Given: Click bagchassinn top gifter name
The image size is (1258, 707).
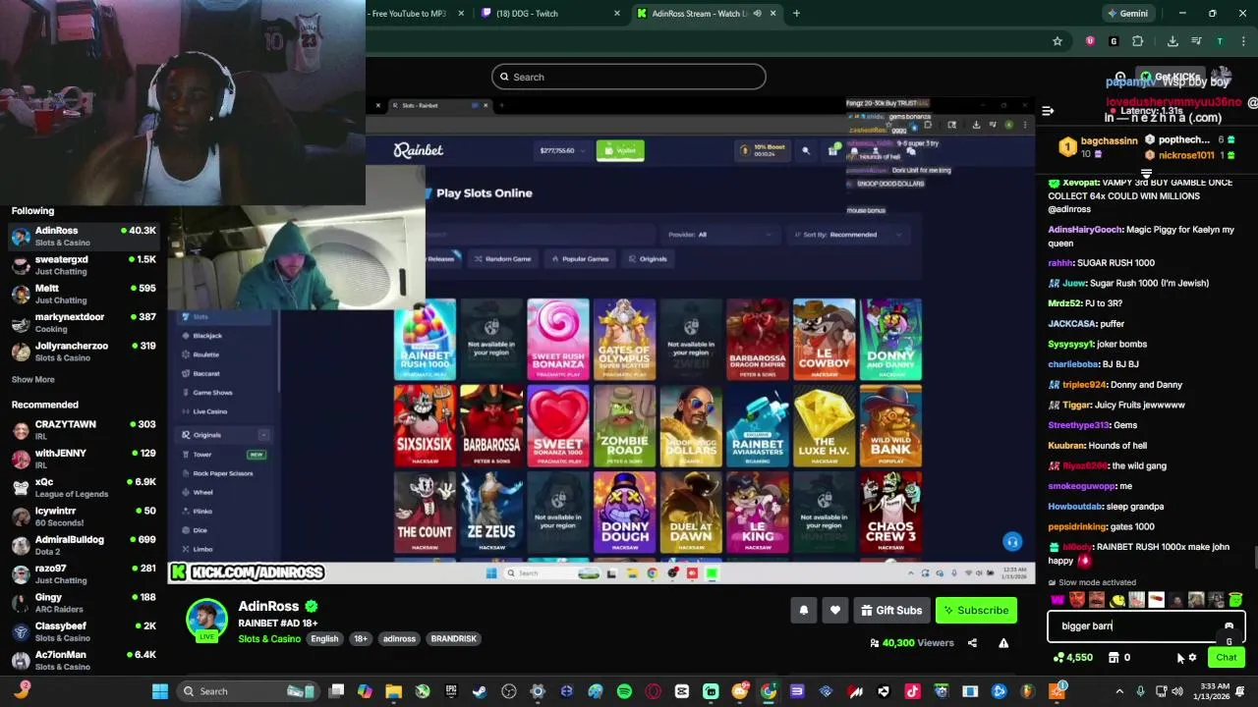Looking at the screenshot, I should (x=1109, y=141).
